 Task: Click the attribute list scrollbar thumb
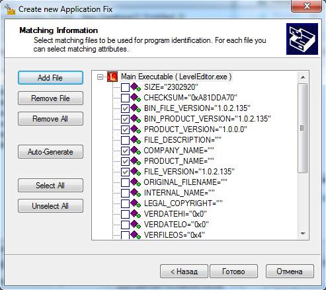click(303, 128)
